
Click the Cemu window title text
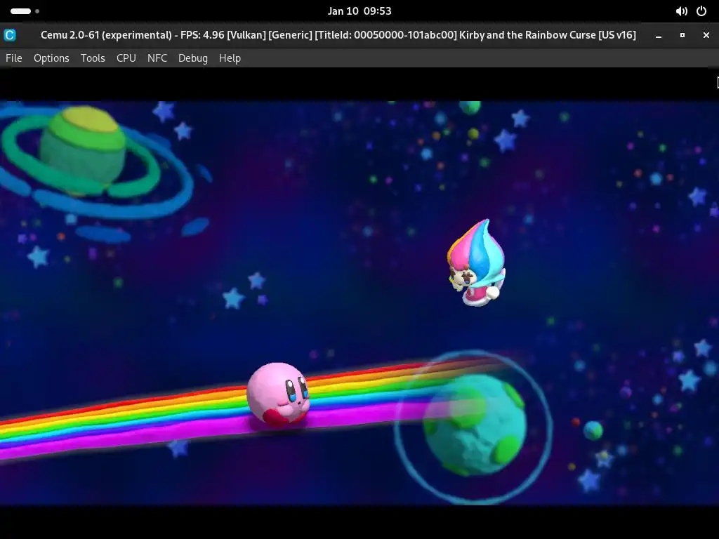(x=338, y=35)
